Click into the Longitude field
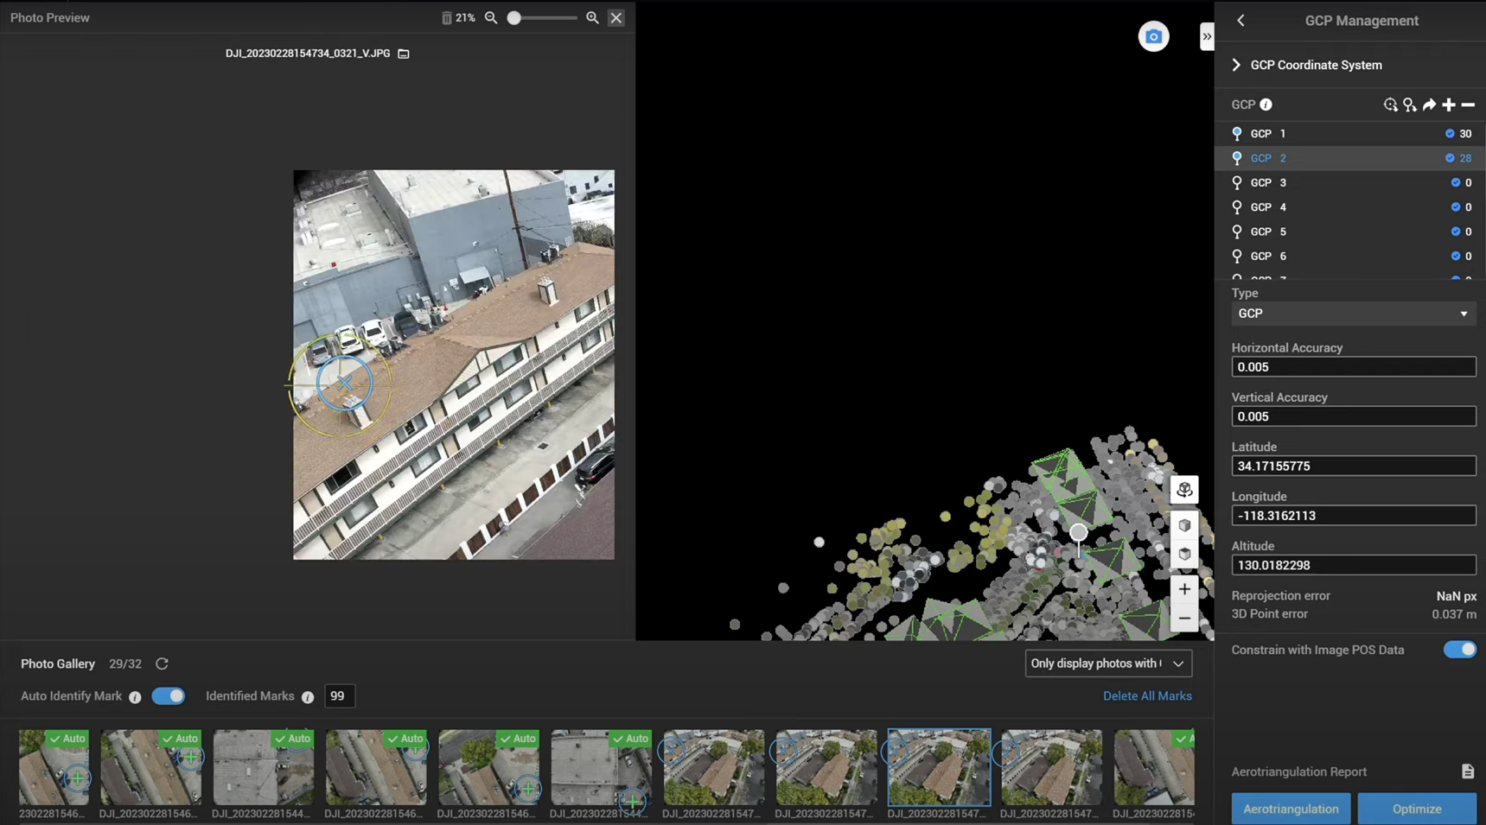 click(x=1353, y=516)
